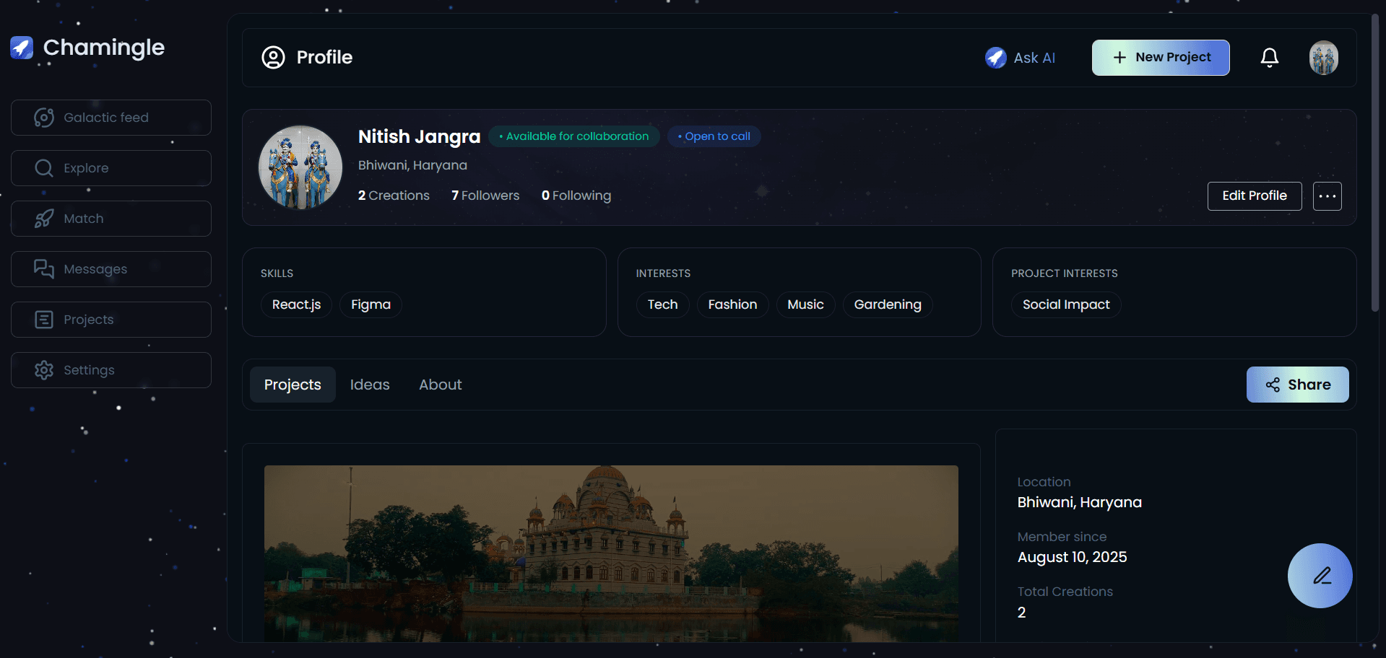
Task: Open the About tab
Action: point(440,384)
